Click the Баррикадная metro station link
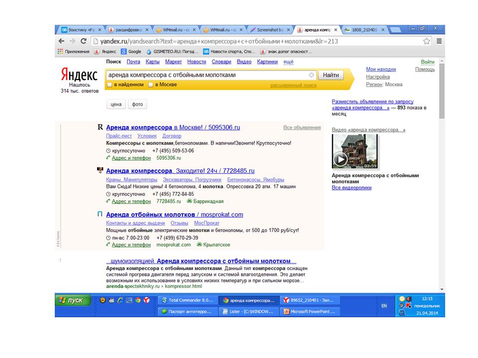This screenshot has width=478, height=358. (209, 201)
